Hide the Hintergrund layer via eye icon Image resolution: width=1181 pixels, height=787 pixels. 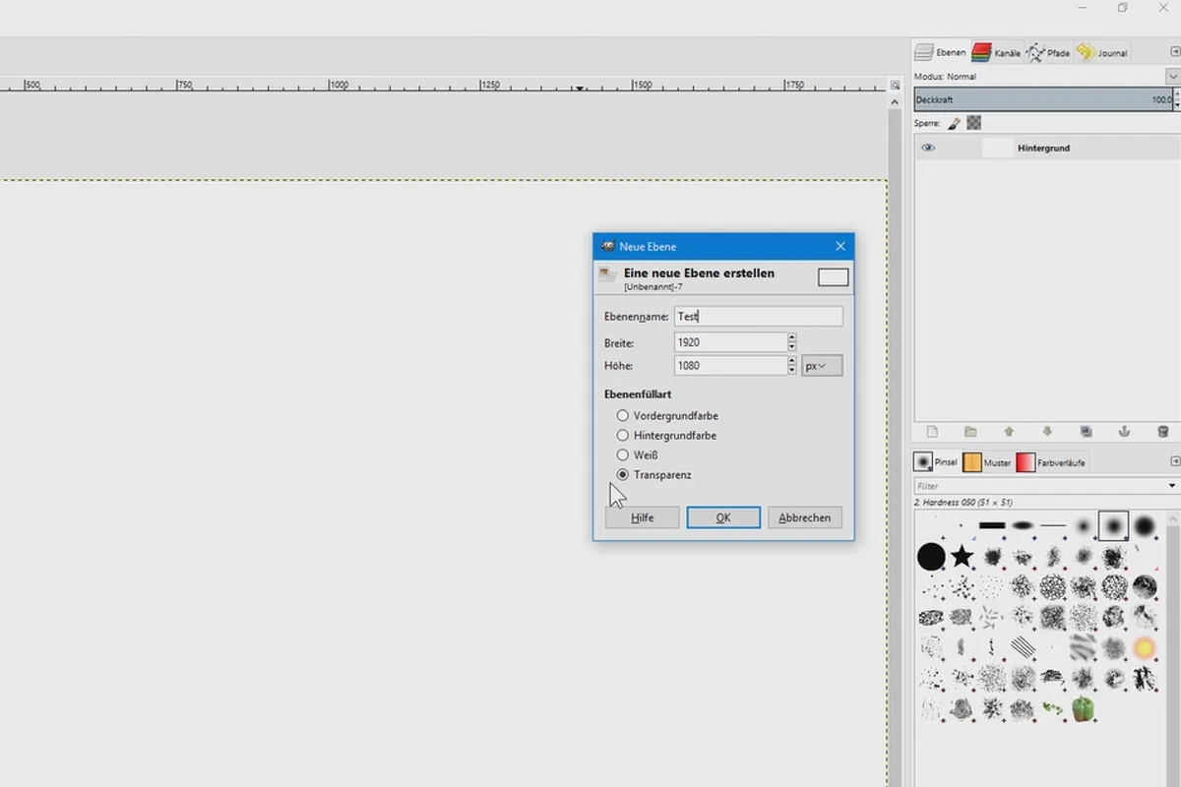[x=928, y=148]
